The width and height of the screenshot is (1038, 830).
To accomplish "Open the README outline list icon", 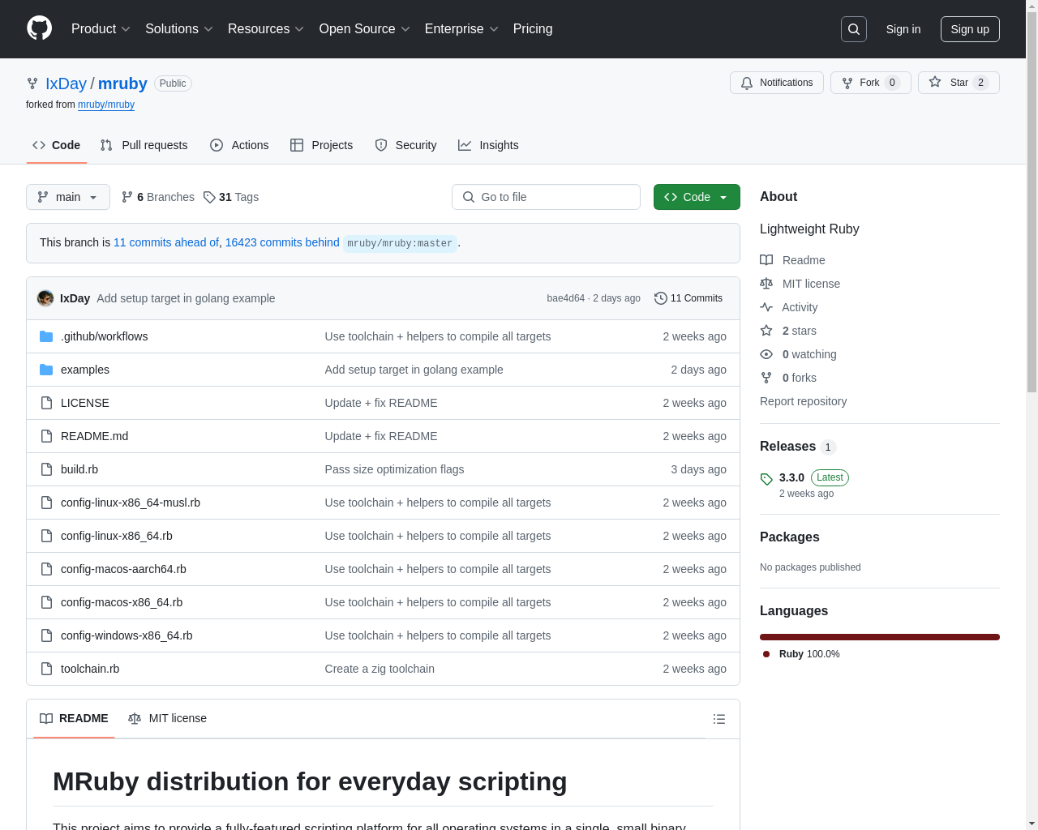I will point(719,719).
